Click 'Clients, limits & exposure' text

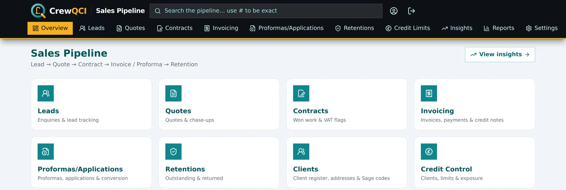click(x=452, y=178)
